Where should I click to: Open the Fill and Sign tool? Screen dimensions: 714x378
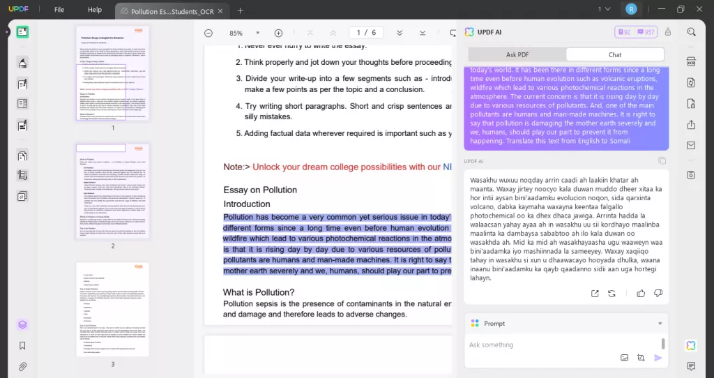[x=22, y=126]
